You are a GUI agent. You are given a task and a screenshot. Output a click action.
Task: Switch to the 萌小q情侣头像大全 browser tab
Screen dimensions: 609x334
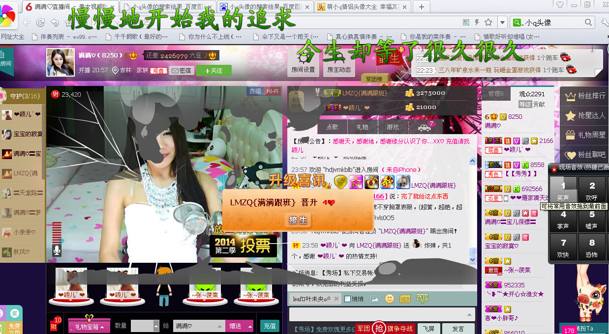pos(362,6)
